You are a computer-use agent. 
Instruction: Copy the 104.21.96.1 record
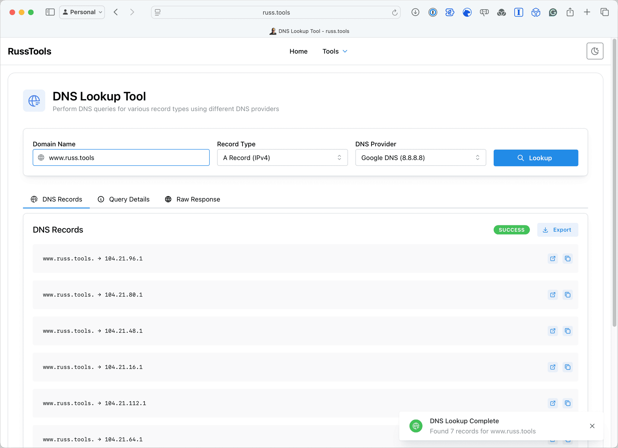[567, 259]
